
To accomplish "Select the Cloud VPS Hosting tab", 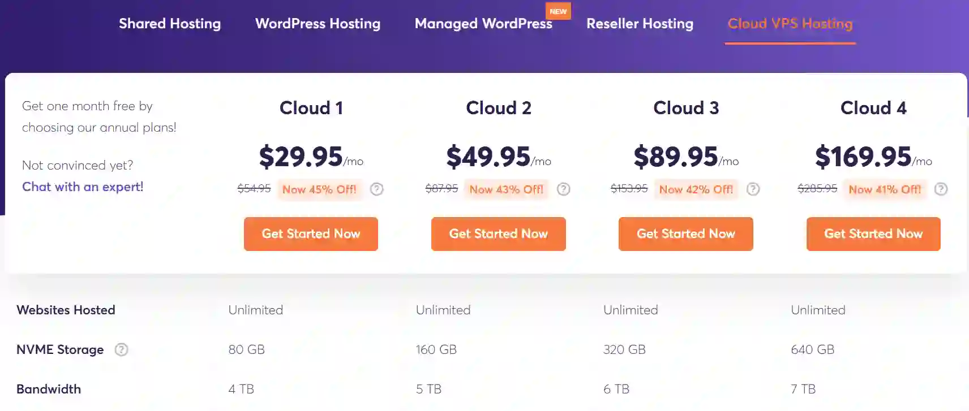I will pyautogui.click(x=790, y=24).
